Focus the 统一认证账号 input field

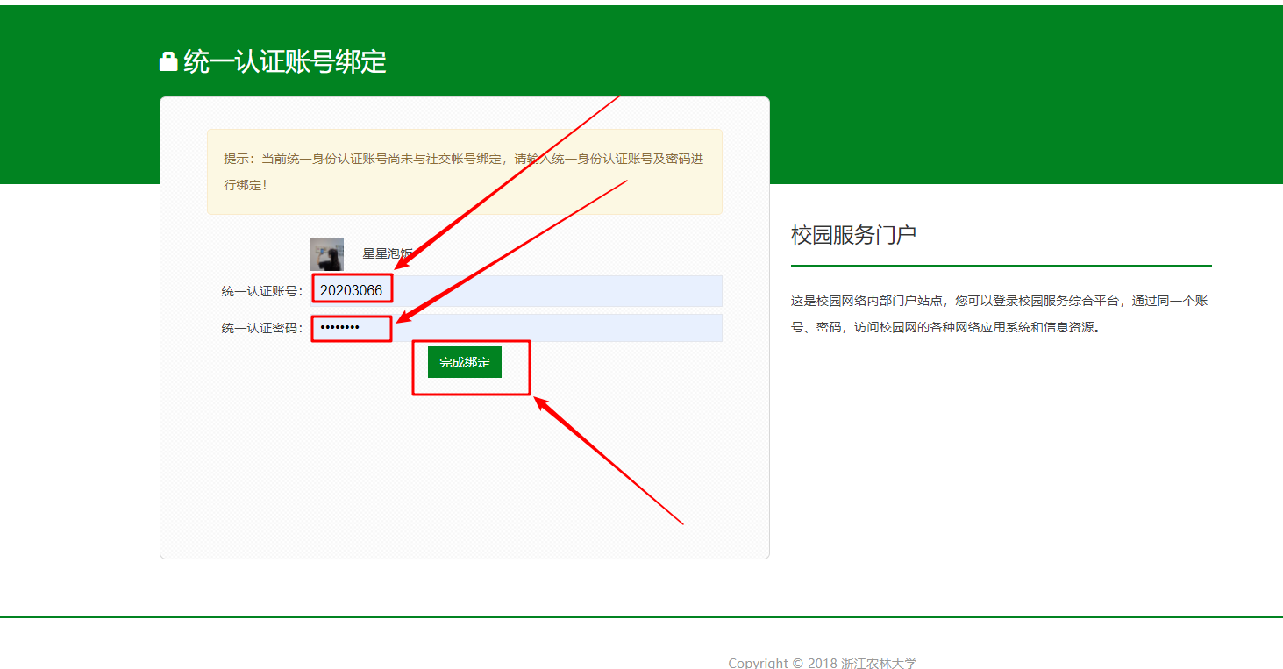(517, 290)
